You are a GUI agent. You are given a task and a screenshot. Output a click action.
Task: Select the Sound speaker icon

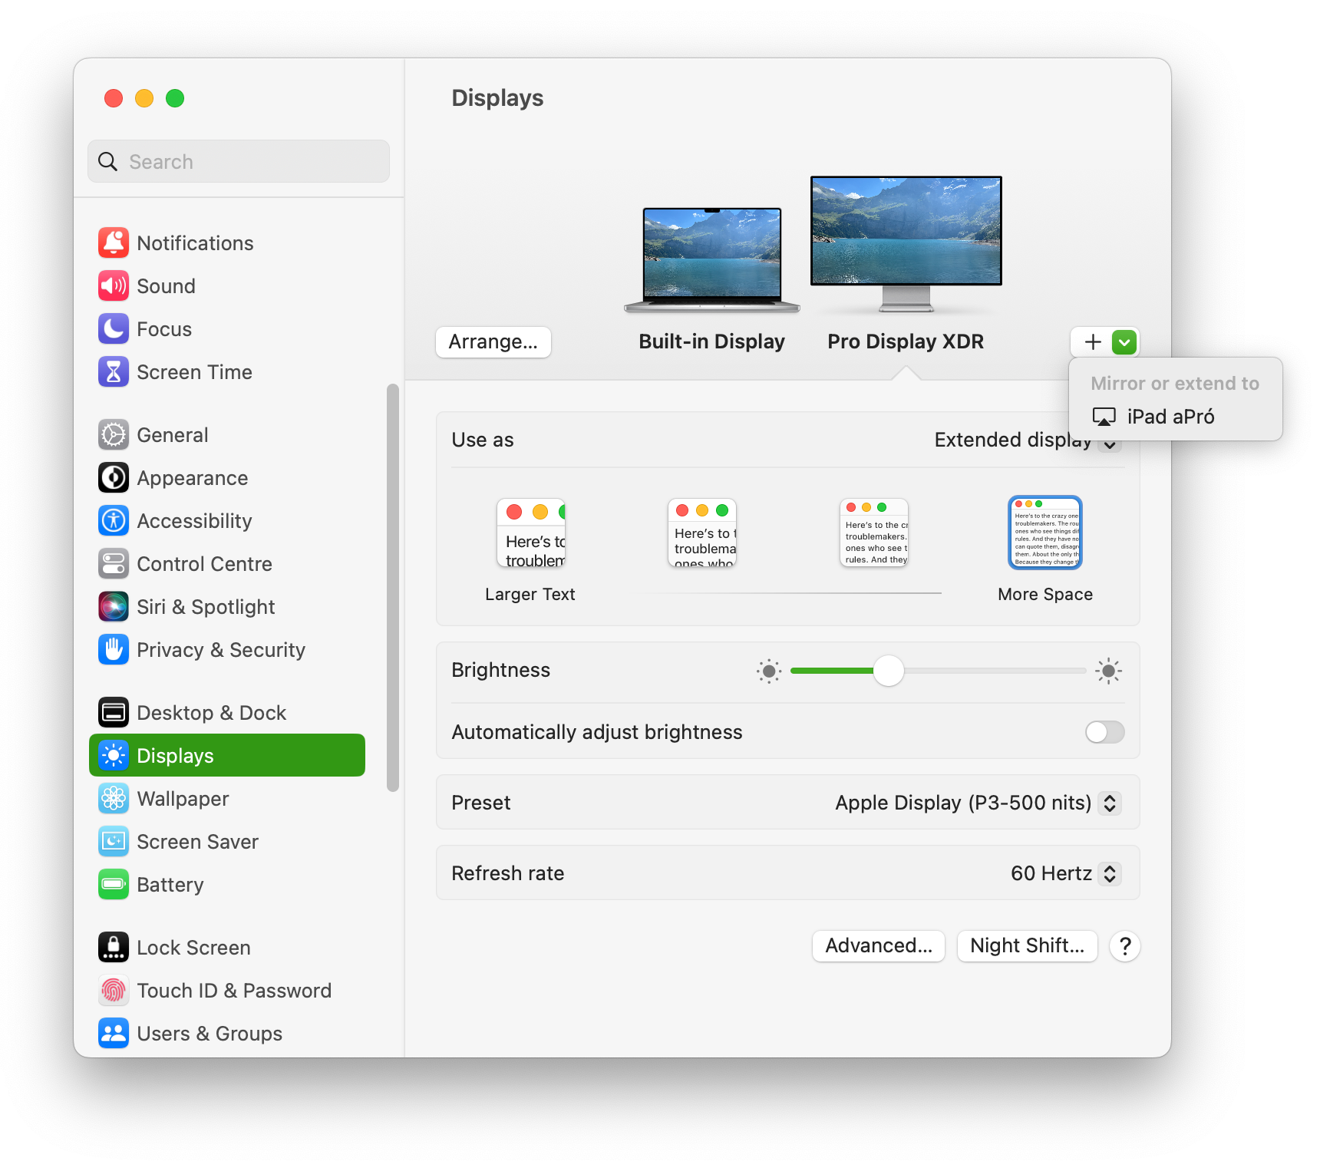point(114,286)
